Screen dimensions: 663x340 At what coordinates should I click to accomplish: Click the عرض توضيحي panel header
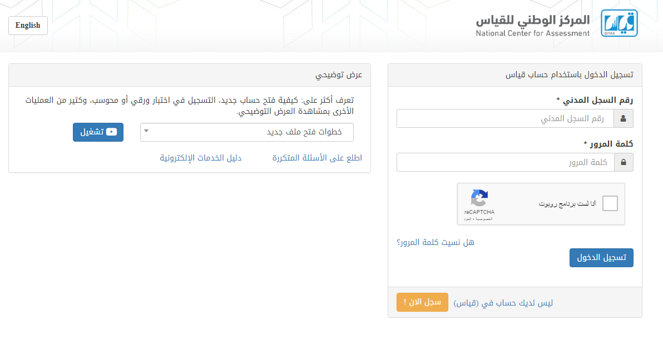[339, 74]
